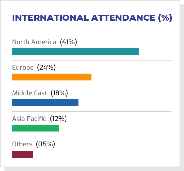Click the maroon Others bar
Viewport: 184px width, 171px height.
point(22,155)
